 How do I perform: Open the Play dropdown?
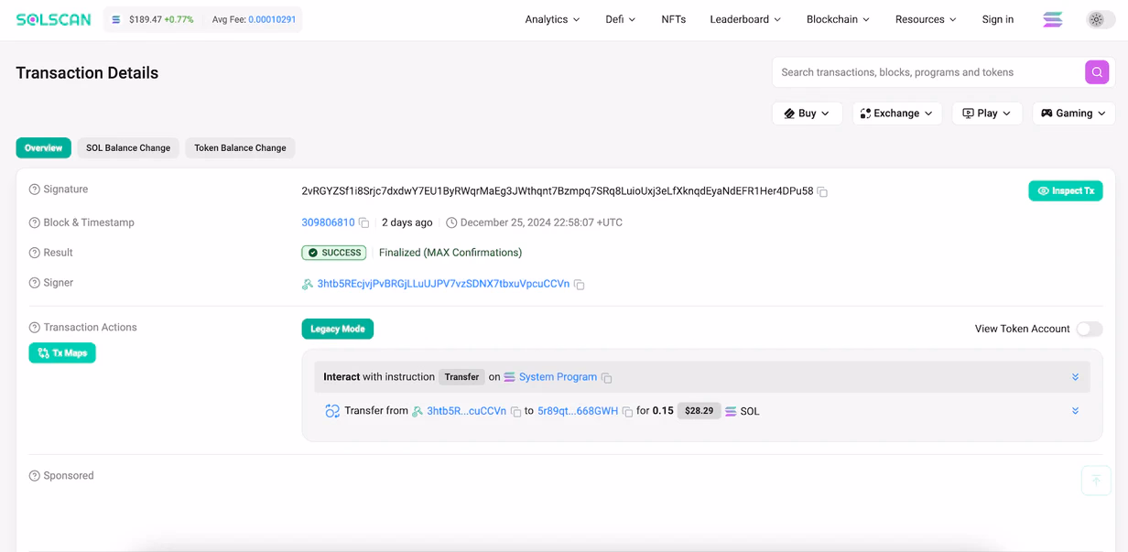[987, 114]
